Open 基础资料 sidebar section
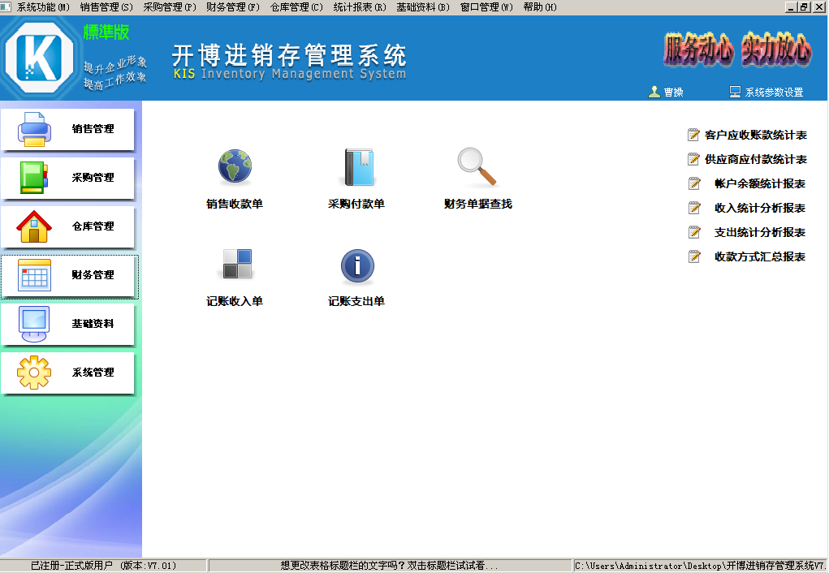The width and height of the screenshot is (829, 573). tap(67, 324)
